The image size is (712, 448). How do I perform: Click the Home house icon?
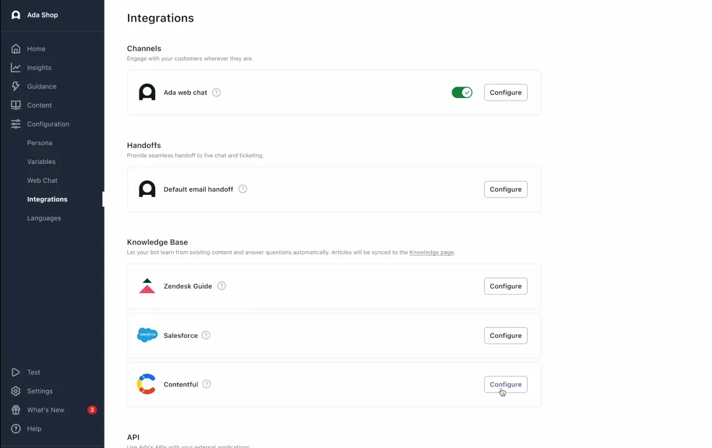(x=16, y=49)
